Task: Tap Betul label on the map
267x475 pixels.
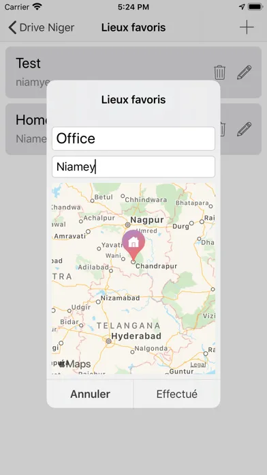Action: coord(104,197)
